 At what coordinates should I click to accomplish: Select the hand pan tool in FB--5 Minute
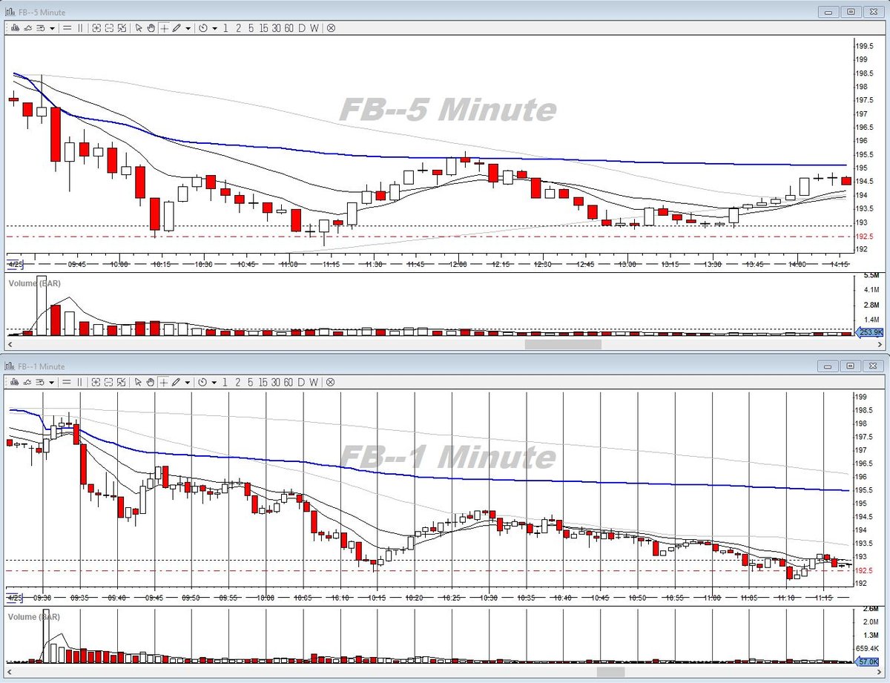click(151, 28)
